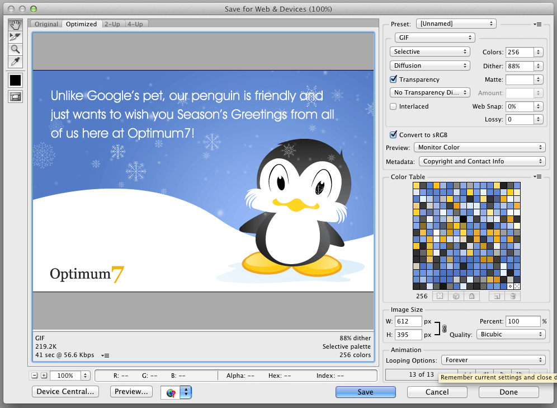
Task: Click the Done button
Action: point(509,392)
